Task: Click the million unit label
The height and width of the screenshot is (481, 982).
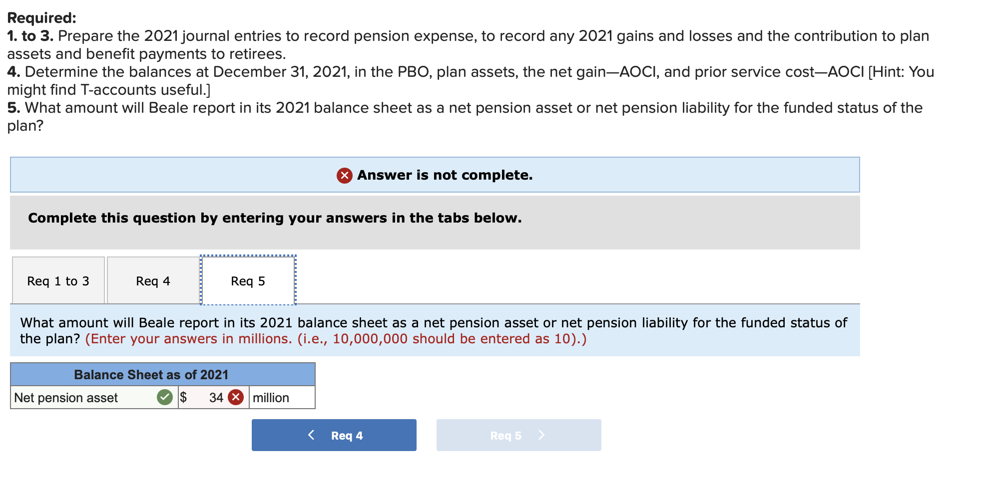Action: [270, 398]
